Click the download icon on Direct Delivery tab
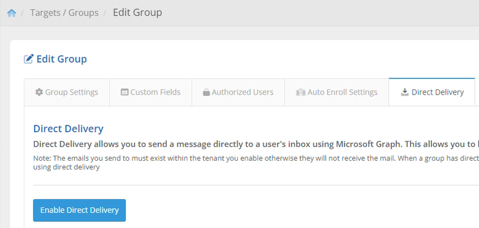This screenshot has height=228, width=479. (x=405, y=92)
